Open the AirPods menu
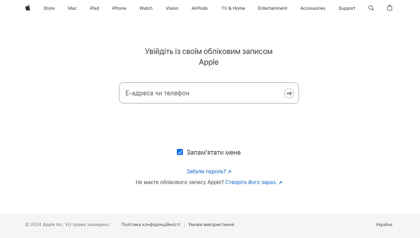Image resolution: width=420 pixels, height=238 pixels. [x=199, y=8]
